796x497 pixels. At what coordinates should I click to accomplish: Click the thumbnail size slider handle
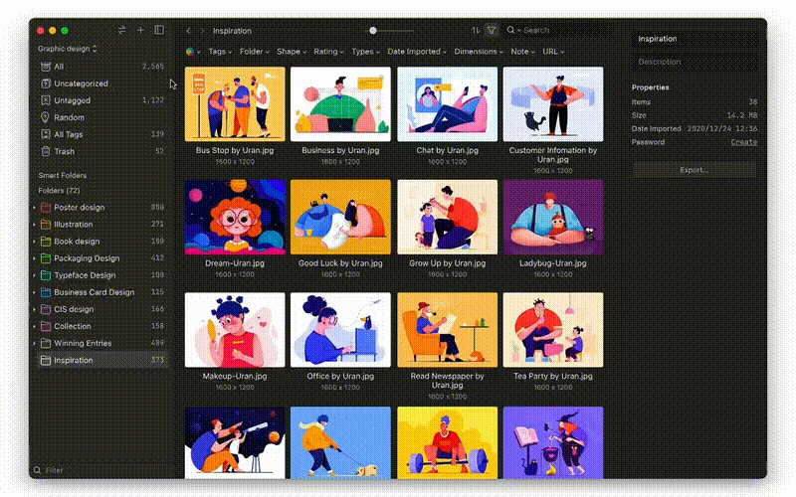tap(373, 31)
